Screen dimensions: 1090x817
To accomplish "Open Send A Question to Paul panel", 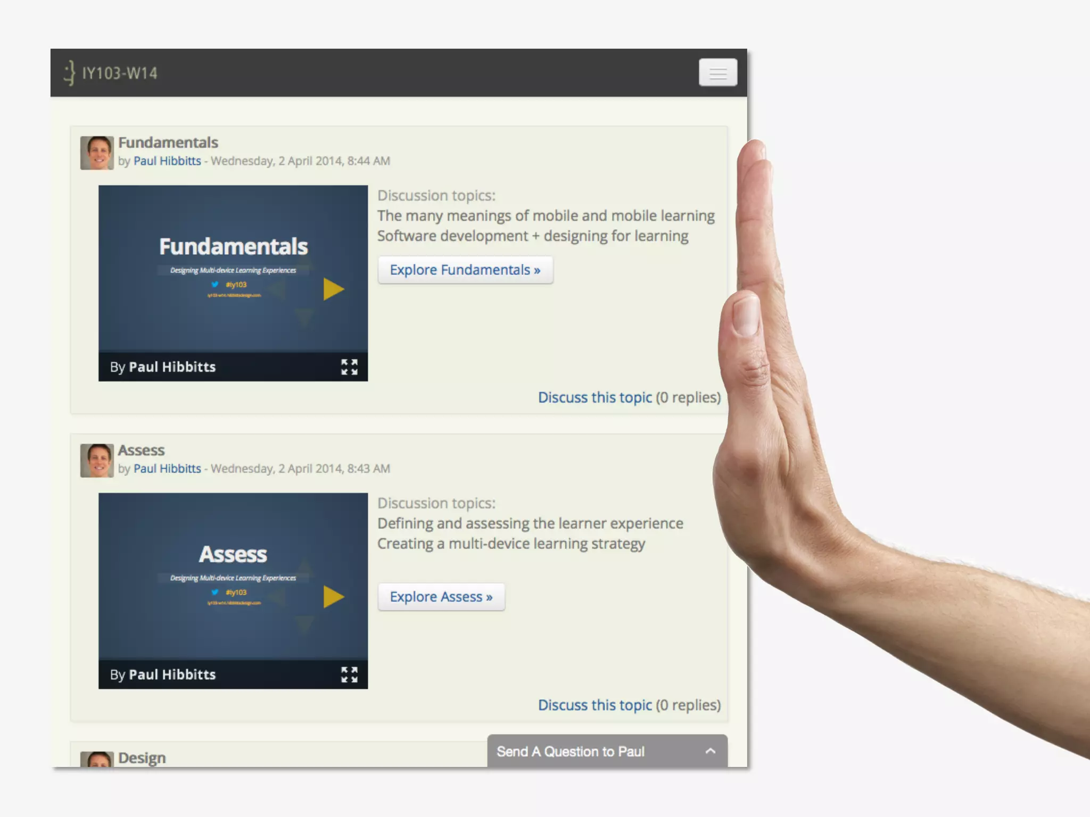I will click(x=570, y=752).
